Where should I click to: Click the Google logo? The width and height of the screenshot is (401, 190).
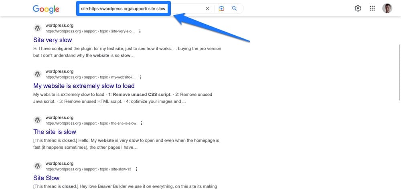point(46,9)
